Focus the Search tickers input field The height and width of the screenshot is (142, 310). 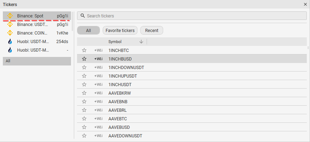[192, 16]
